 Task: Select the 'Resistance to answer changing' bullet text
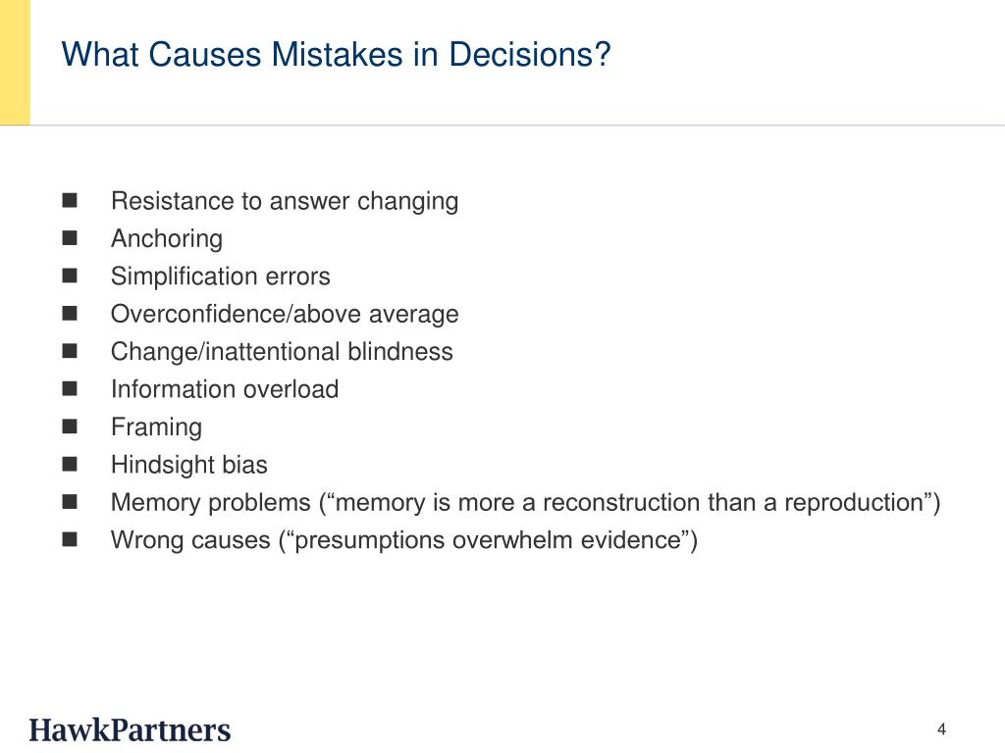pyautogui.click(x=285, y=201)
